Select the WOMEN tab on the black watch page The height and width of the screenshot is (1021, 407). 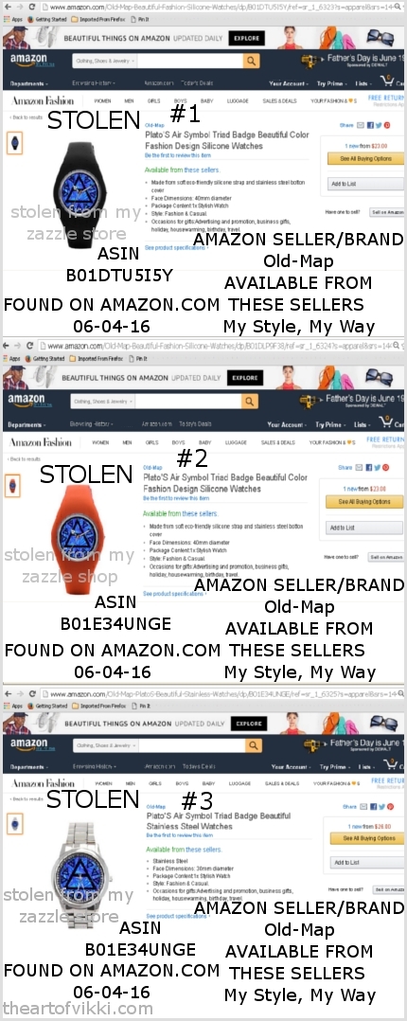102,101
